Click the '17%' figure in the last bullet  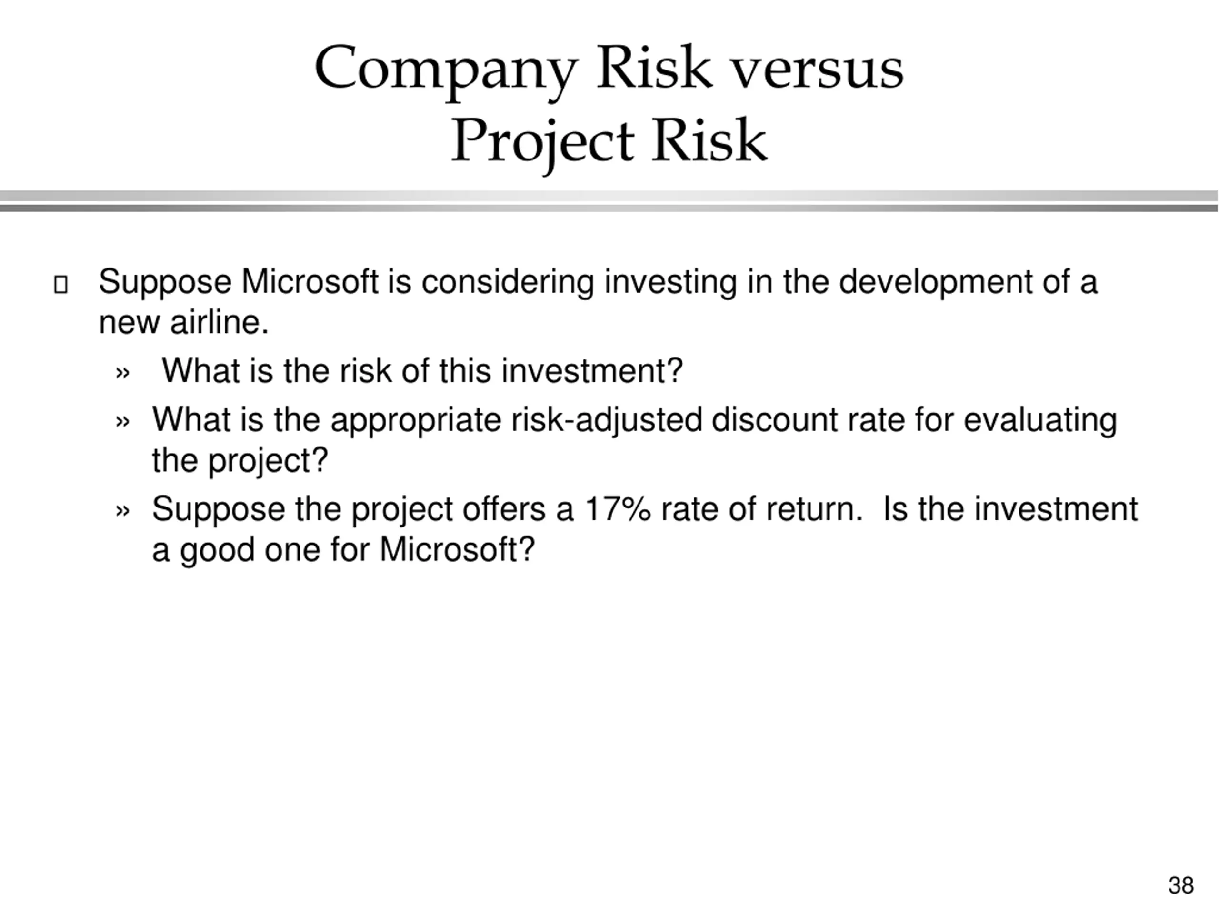pos(617,508)
